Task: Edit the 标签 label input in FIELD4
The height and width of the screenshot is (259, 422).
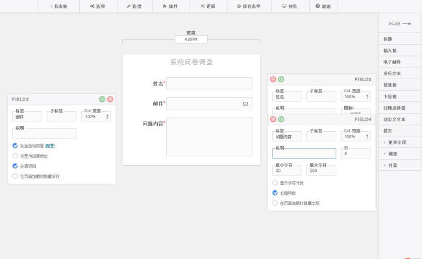Action: 287,136
